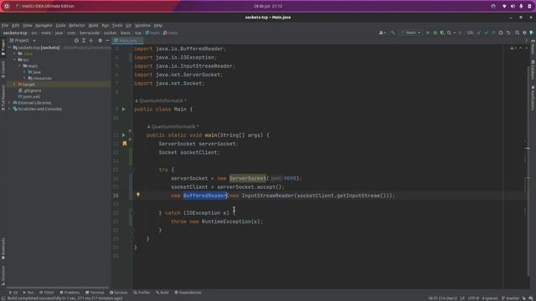Open the user account icon dropdown
Viewport: 536px width, 301px height.
click(382, 33)
